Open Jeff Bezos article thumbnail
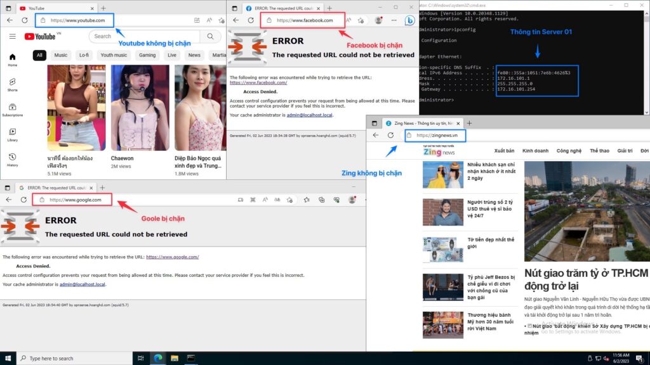 442,287
